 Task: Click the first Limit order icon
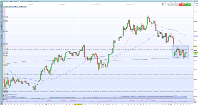point(169,5)
